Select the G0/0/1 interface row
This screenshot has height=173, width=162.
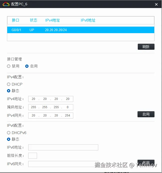[81, 30]
